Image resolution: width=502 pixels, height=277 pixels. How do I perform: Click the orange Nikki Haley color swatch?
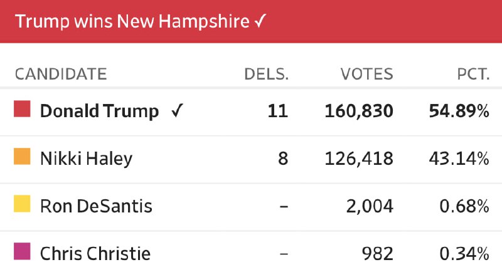(23, 157)
